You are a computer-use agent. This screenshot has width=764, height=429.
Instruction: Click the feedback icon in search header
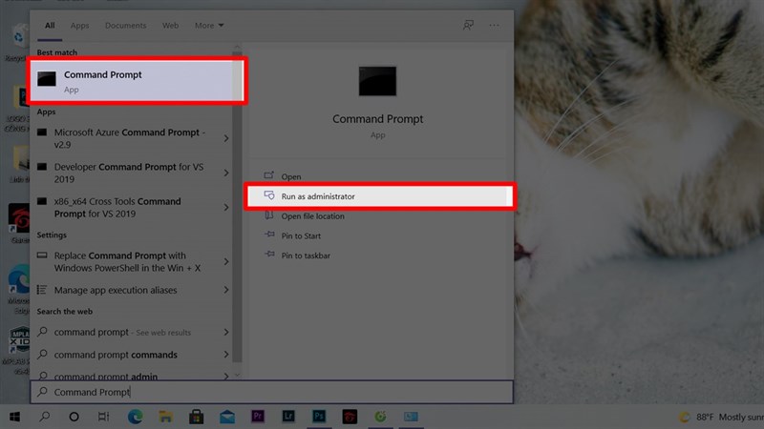(468, 26)
